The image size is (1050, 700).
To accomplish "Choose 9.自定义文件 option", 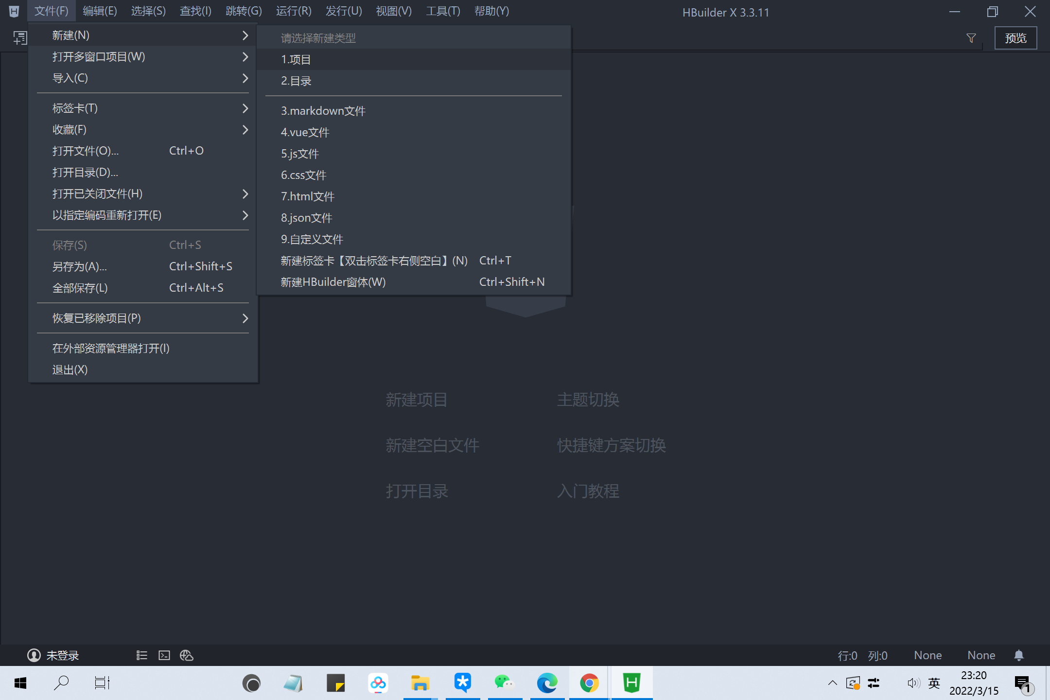I will 414,240.
